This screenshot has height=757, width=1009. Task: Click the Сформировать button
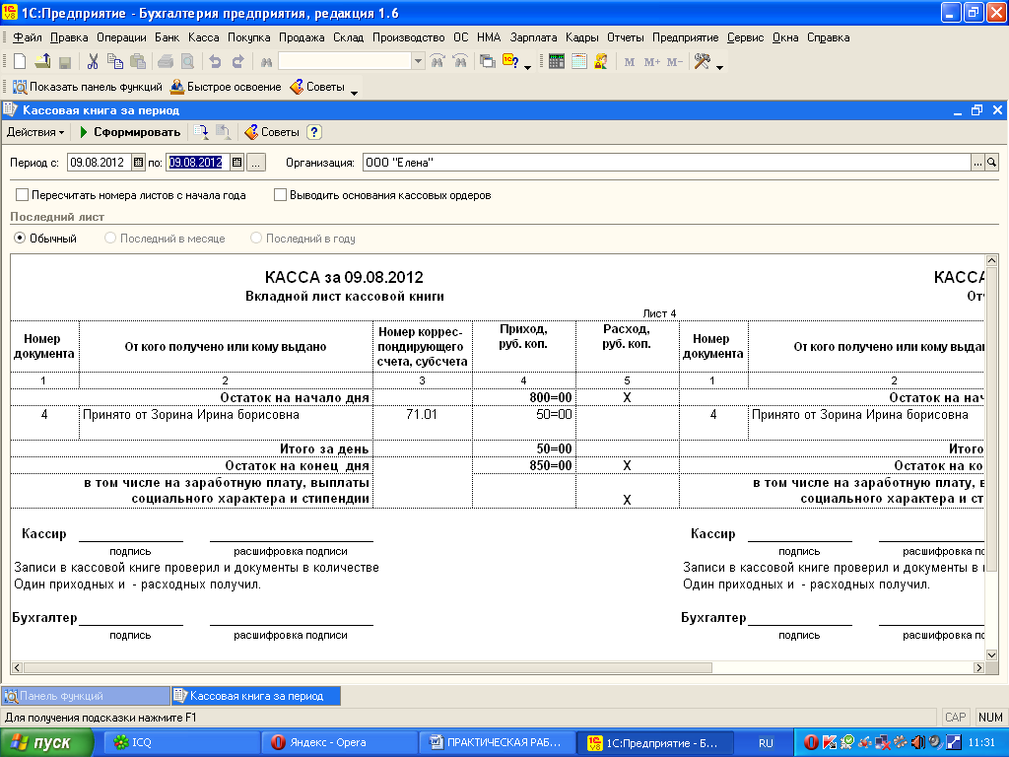tap(129, 132)
